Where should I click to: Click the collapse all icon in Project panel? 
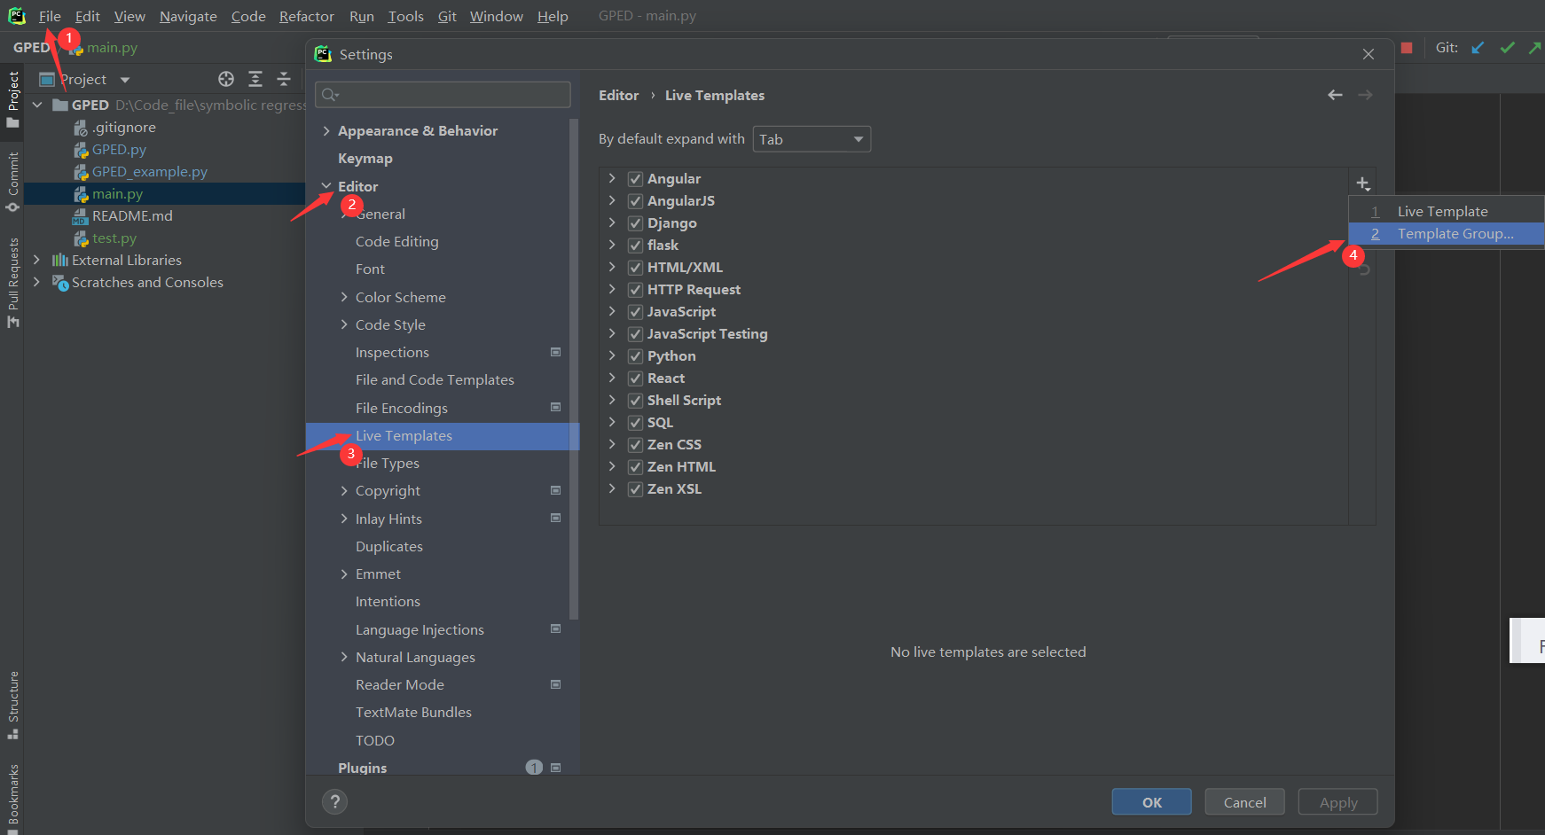pyautogui.click(x=284, y=79)
